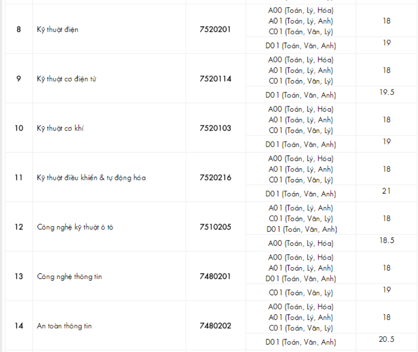The image size is (418, 352).
Task: Click the "An toàn thông tin" cell
Action: [64, 326]
